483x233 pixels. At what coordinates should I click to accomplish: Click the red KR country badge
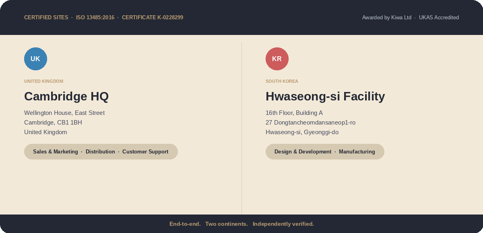pyautogui.click(x=277, y=59)
